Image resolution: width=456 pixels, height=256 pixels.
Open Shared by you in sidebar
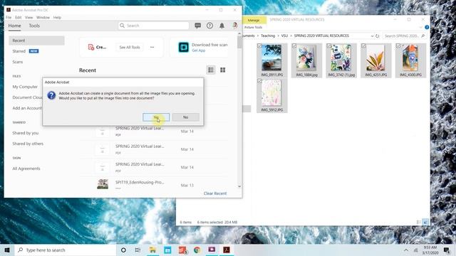coord(26,133)
